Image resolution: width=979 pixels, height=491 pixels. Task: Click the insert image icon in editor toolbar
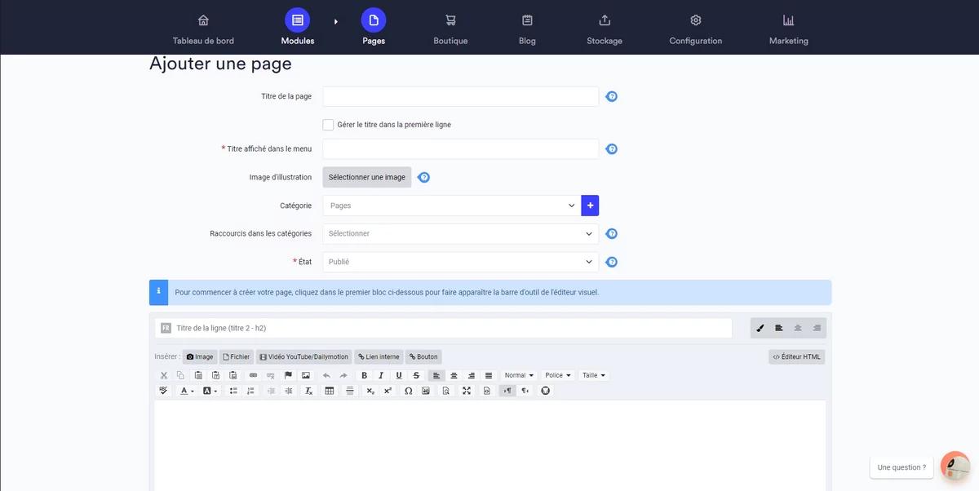[x=306, y=375]
